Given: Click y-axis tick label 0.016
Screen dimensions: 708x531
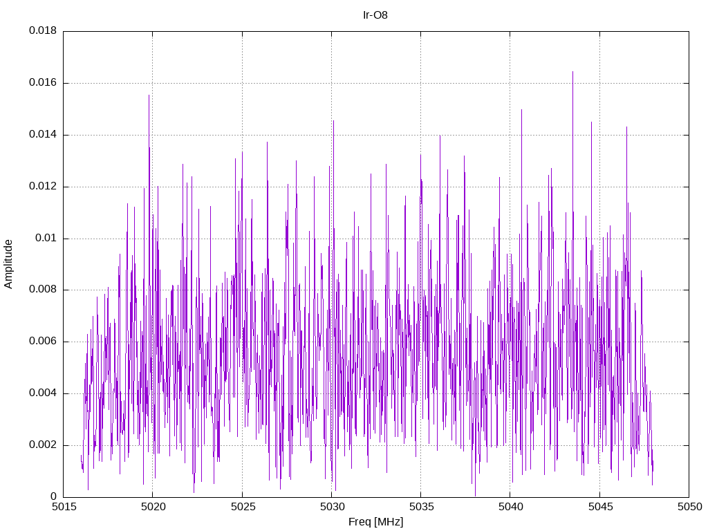Looking at the screenshot, I should click(43, 83).
